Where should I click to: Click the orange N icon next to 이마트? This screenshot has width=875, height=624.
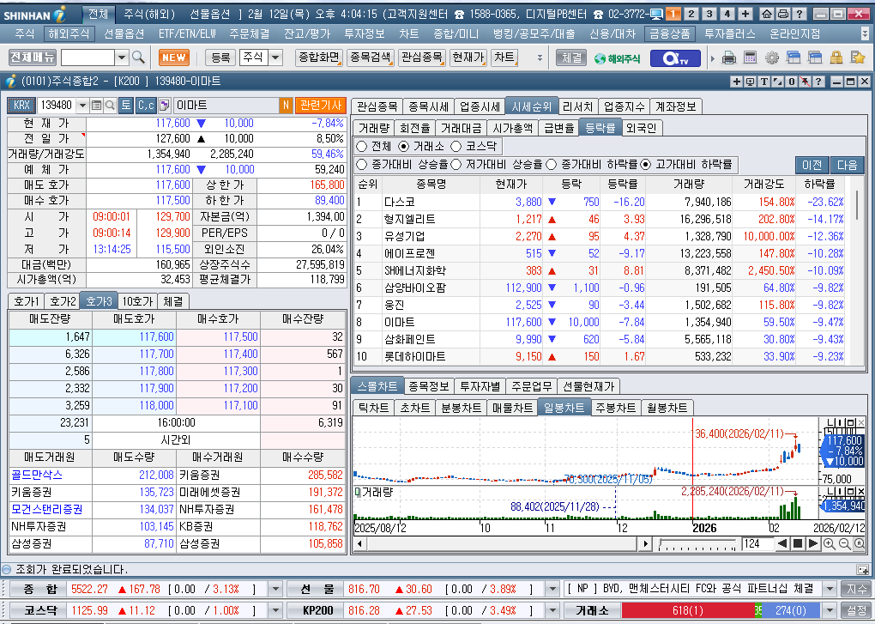(x=286, y=105)
